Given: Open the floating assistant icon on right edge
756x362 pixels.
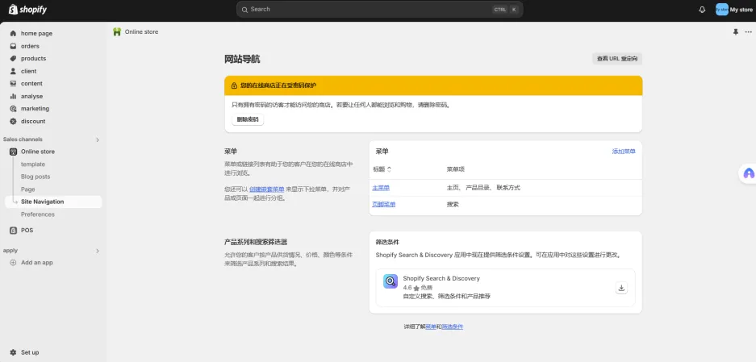Looking at the screenshot, I should pos(748,173).
